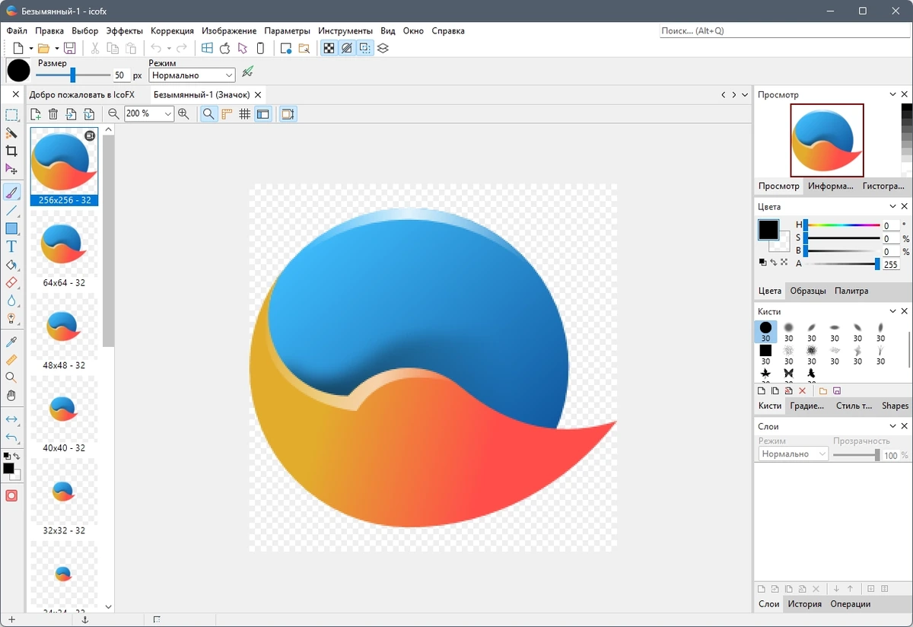Open the layer Режим Нормально dropdown
The image size is (913, 627).
794,454
